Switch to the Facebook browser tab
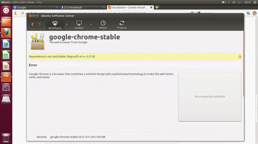This screenshot has width=258, height=144. point(83,7)
